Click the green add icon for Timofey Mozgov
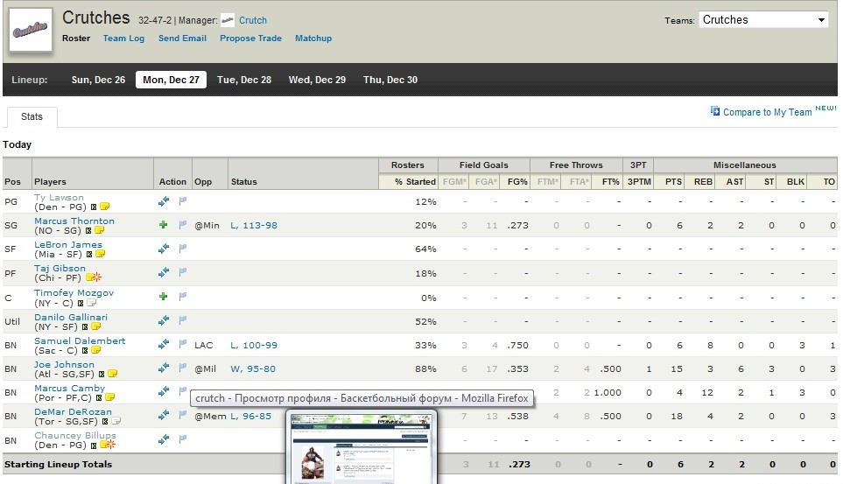The width and height of the screenshot is (843, 484). pyautogui.click(x=163, y=297)
